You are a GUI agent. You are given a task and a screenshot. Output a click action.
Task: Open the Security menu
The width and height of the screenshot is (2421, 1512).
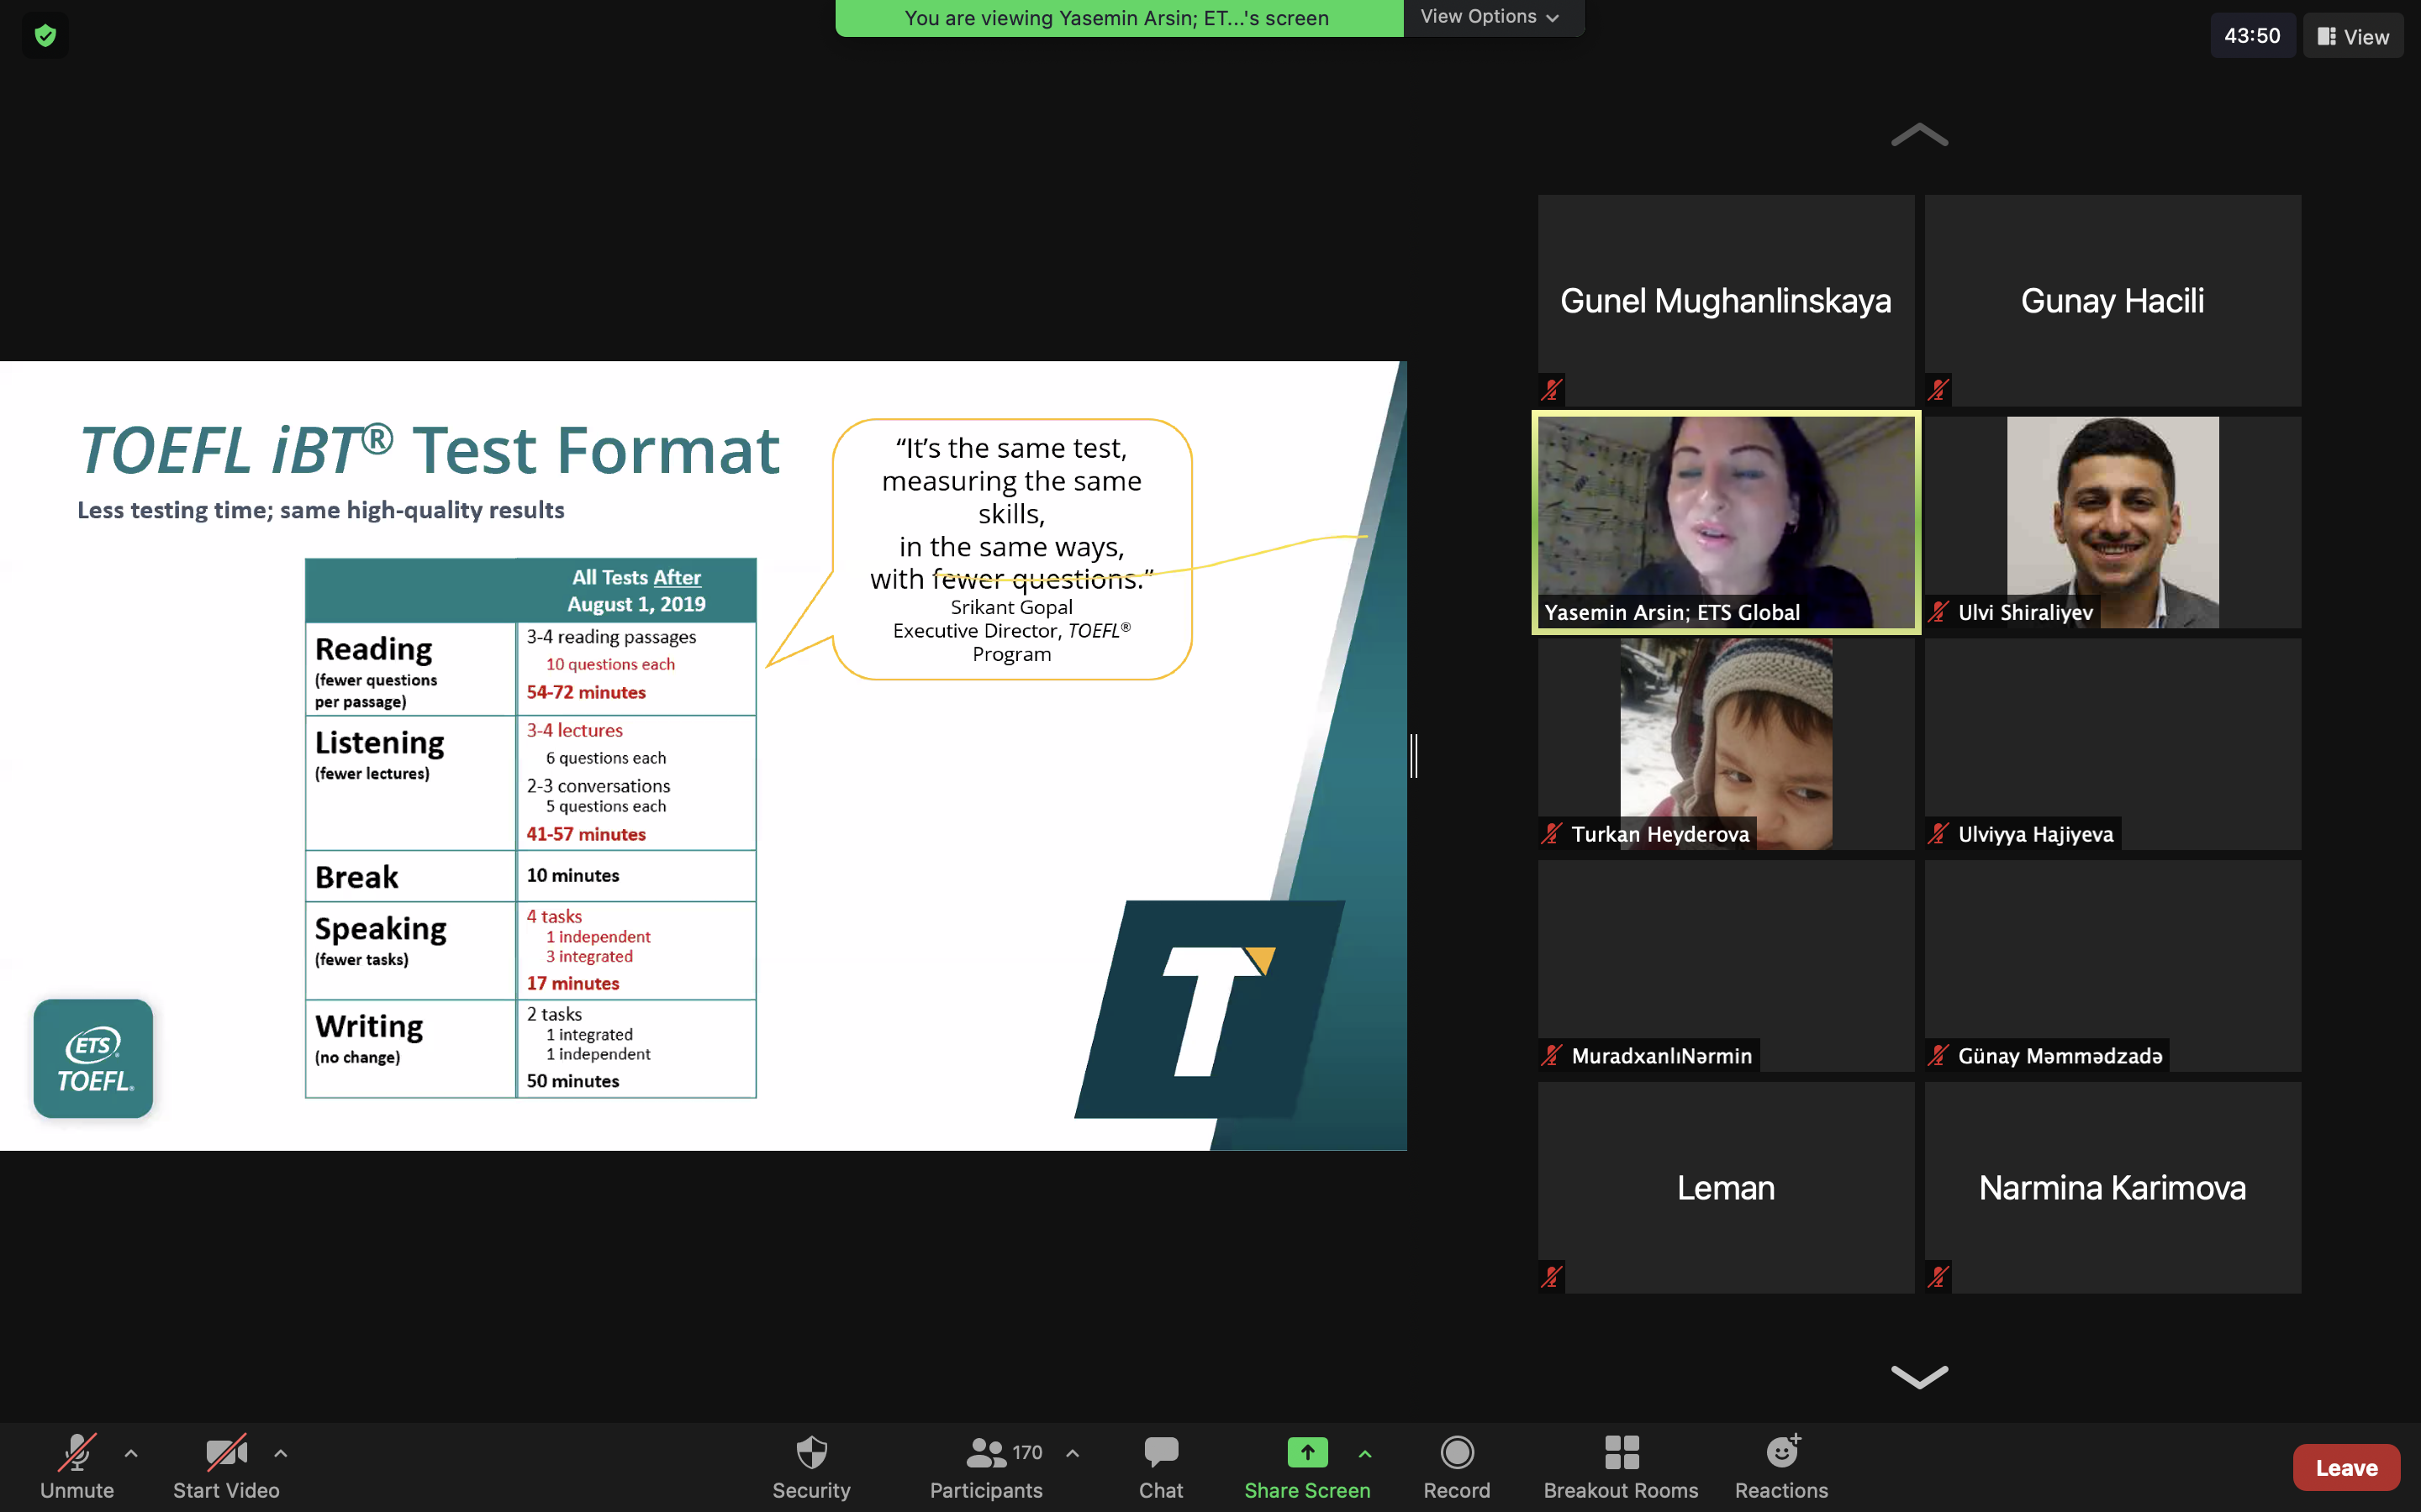tap(811, 1466)
